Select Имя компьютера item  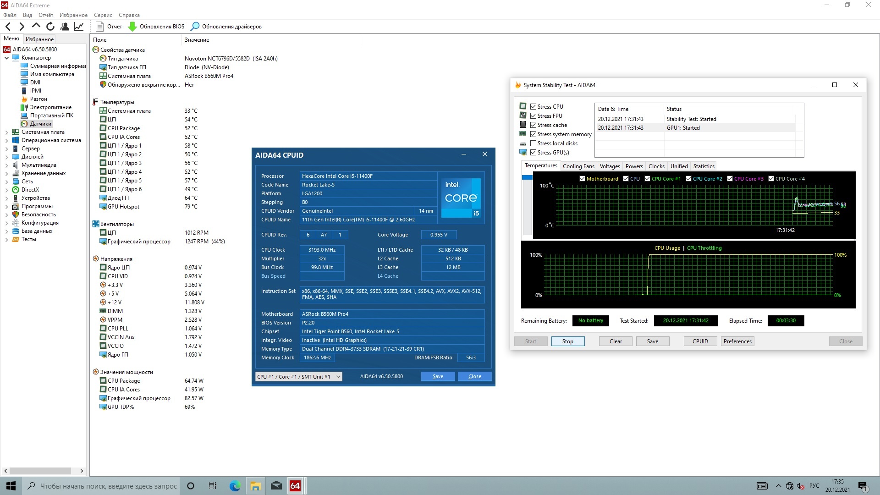(x=48, y=74)
